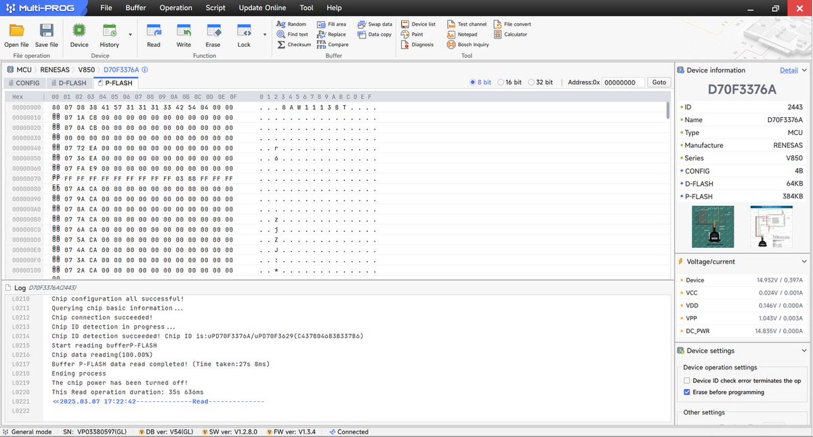This screenshot has width=813, height=437.
Task: Open the green wiring diagram thumbnail
Action: (712, 227)
